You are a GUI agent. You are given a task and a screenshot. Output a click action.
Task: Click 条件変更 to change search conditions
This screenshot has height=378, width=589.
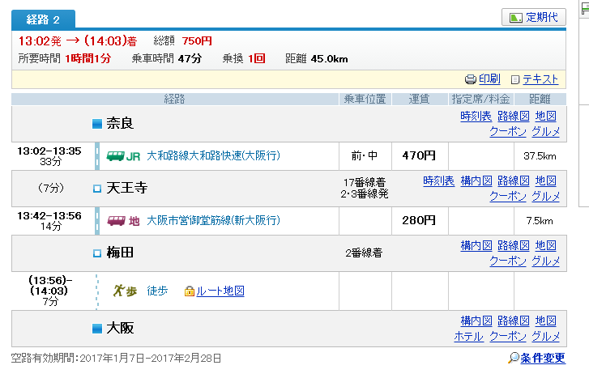click(x=543, y=359)
